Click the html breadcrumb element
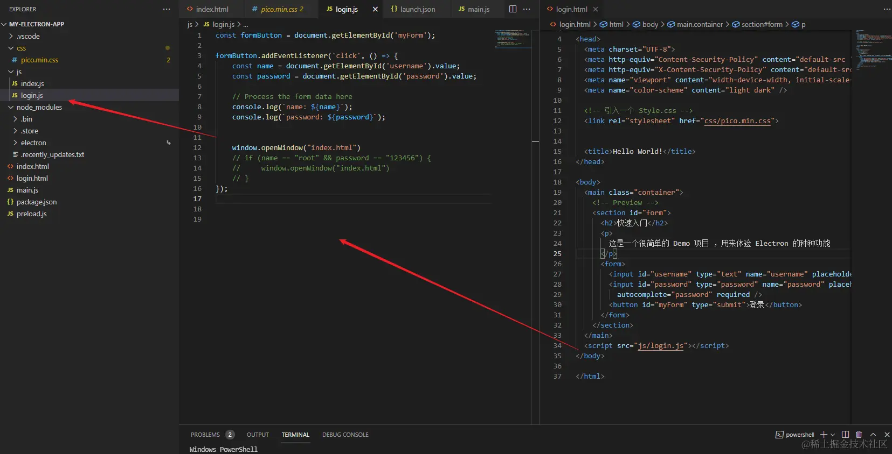The width and height of the screenshot is (892, 454). pyautogui.click(x=612, y=24)
